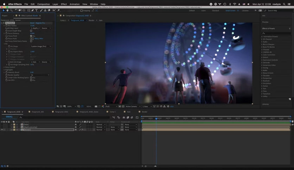Viewport: 294px width, 170px height.
Task: Select the Rotation tool
Action: pyautogui.click(x=16, y=11)
